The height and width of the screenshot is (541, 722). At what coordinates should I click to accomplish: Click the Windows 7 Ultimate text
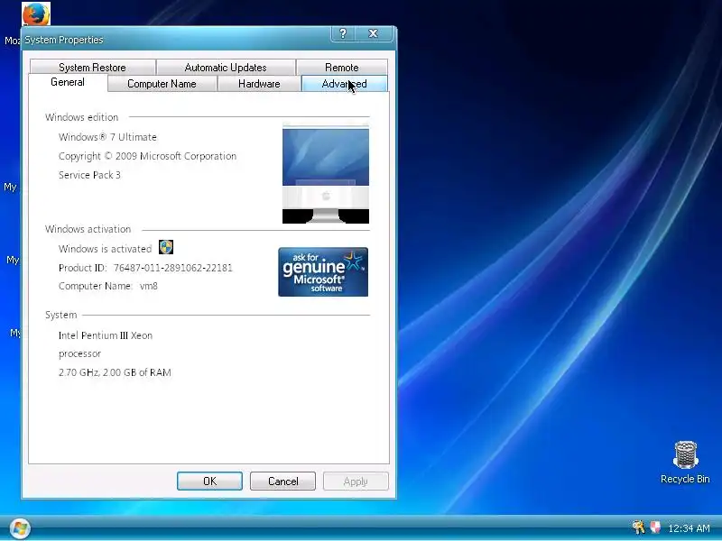click(107, 137)
